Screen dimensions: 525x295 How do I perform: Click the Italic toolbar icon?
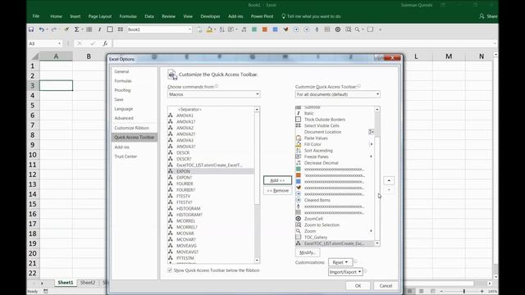tap(99, 29)
